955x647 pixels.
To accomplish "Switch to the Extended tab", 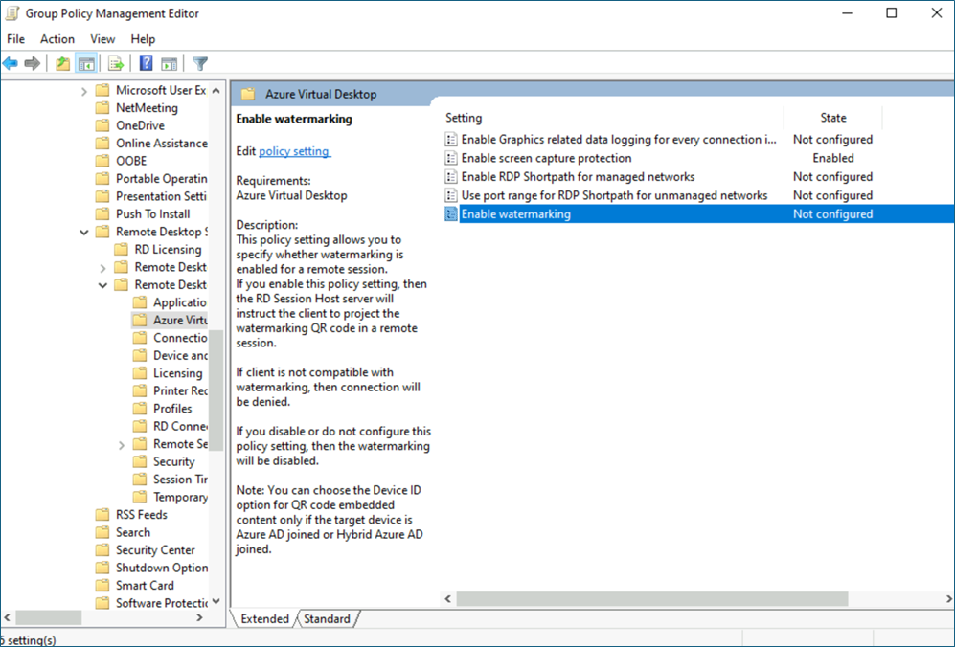I will coord(265,618).
